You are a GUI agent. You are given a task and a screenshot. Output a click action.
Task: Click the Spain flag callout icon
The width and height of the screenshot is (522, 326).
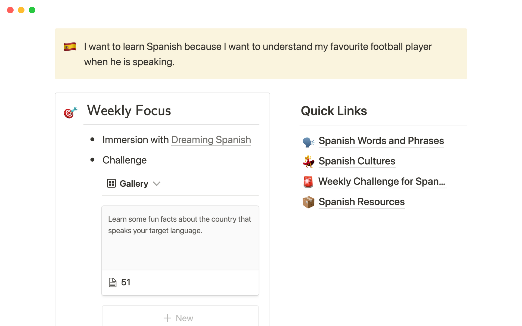pyautogui.click(x=70, y=47)
